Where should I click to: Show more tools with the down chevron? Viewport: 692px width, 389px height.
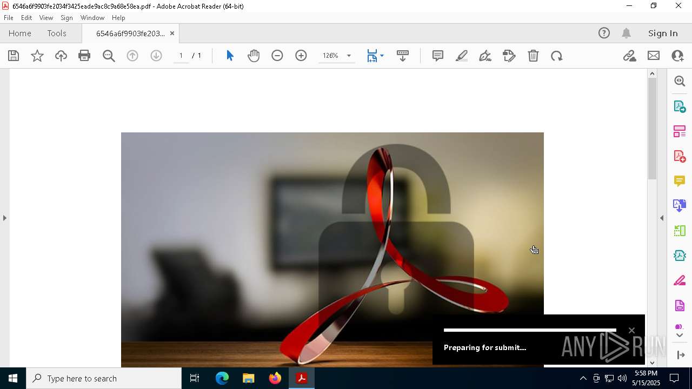coord(680,336)
